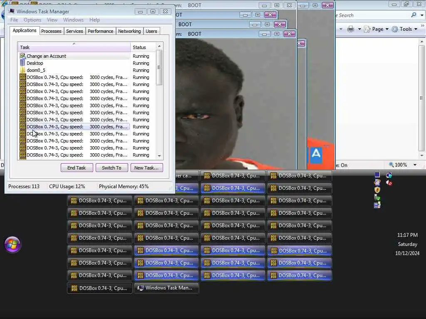Click the Internet Explorer Print icon
The height and width of the screenshot is (319, 426).
point(350,29)
